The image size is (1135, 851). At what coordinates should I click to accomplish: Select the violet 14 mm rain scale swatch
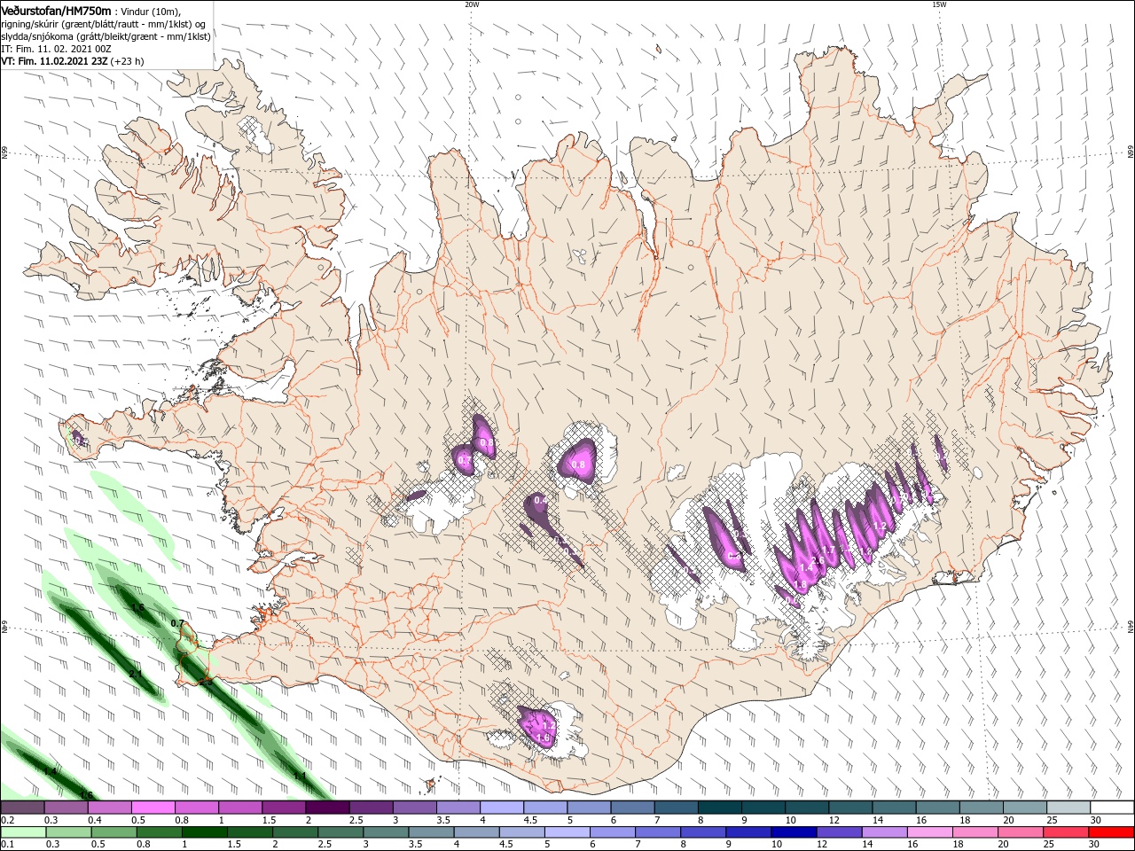click(x=885, y=832)
